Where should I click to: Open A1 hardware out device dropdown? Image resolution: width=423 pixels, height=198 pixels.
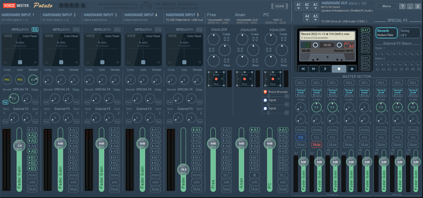pyautogui.click(x=299, y=6)
